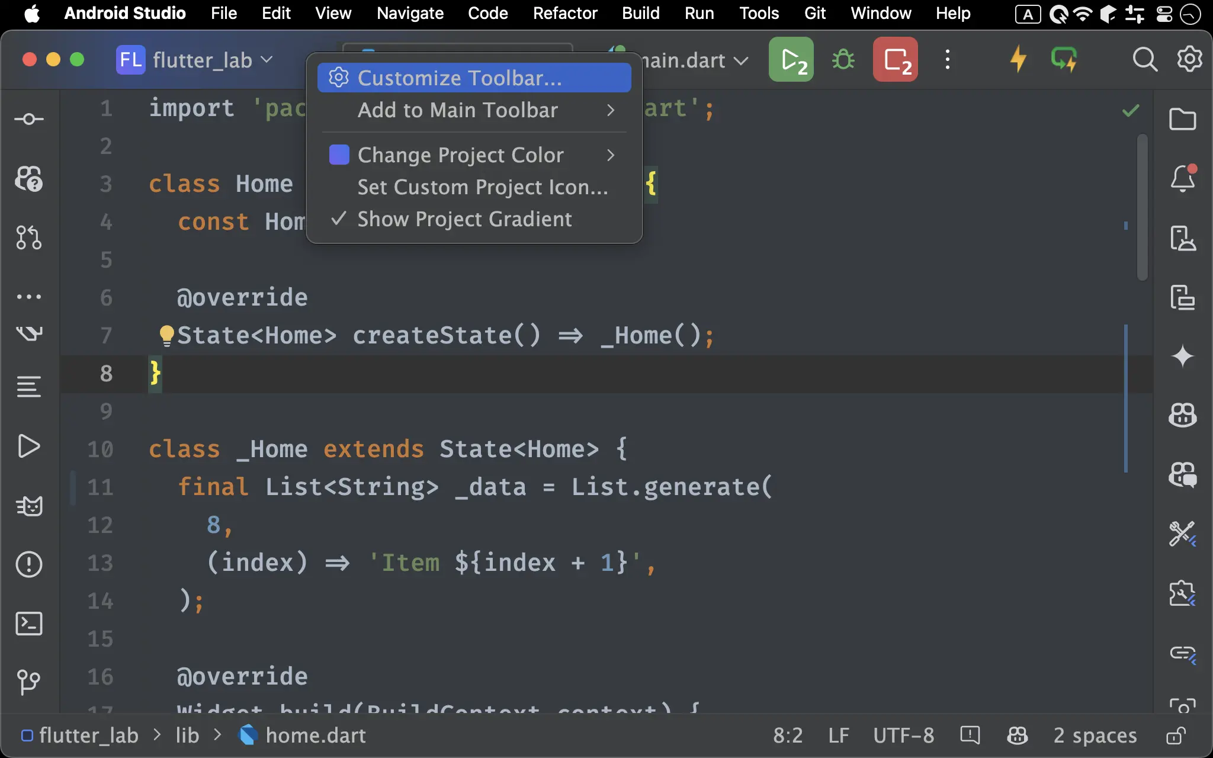
Task: Click line number 10 in the gutter
Action: click(x=100, y=449)
